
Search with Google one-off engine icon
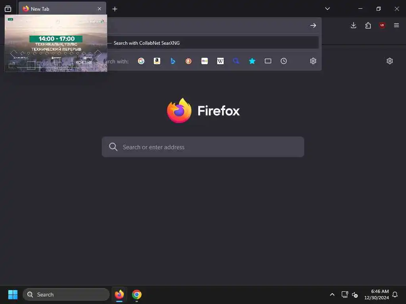coord(141,61)
